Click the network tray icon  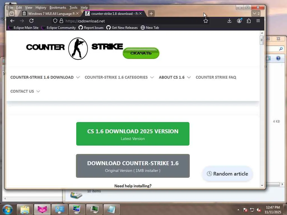click(x=252, y=210)
